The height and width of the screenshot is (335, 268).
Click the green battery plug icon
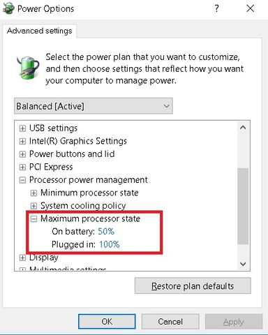coord(28,68)
